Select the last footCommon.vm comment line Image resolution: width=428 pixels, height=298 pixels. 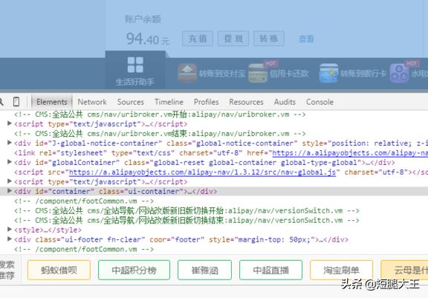pyautogui.click(x=84, y=250)
